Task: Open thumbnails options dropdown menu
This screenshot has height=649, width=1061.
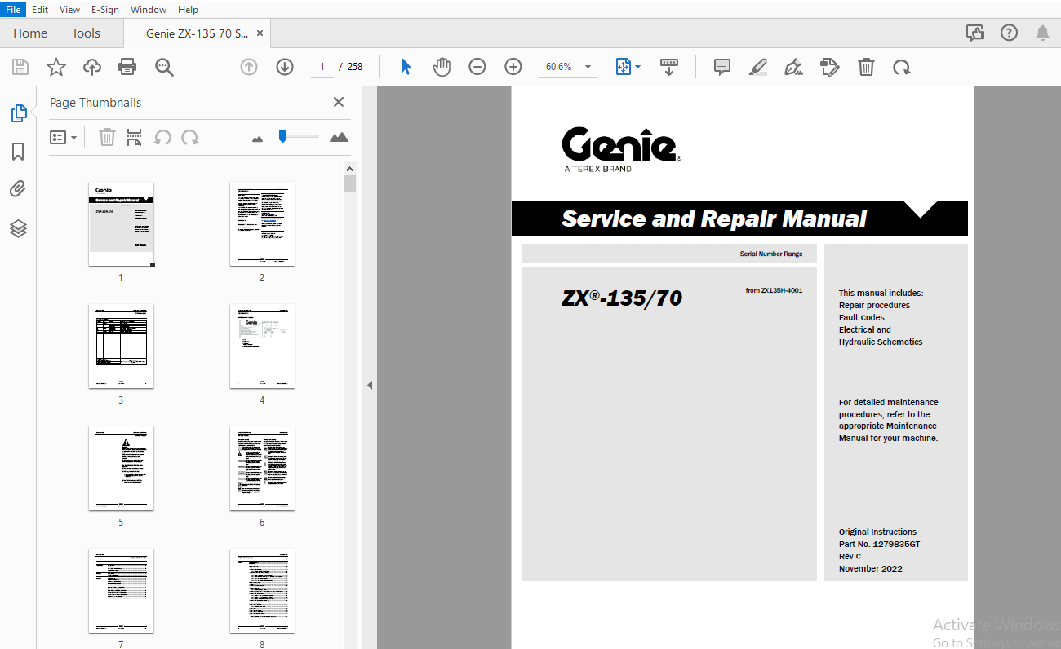Action: pos(64,137)
